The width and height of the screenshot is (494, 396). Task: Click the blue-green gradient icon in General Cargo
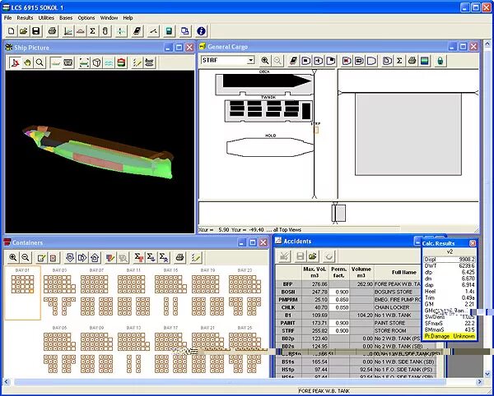coord(425,61)
